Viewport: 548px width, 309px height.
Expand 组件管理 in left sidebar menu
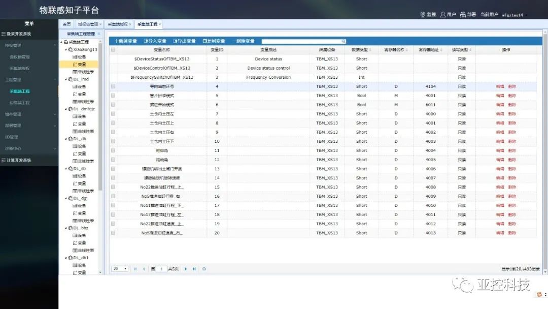pos(29,114)
